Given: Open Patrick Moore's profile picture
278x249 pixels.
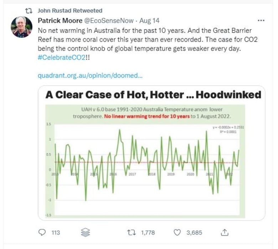Looking at the screenshot, I should point(22,27).
